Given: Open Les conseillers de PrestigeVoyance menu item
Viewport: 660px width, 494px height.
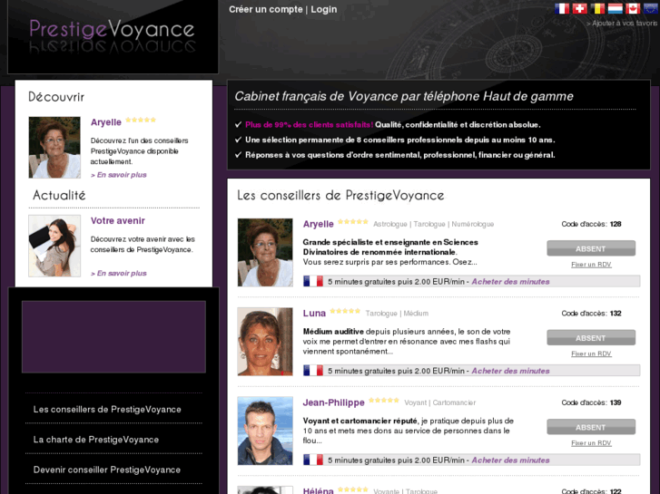Looking at the screenshot, I should point(107,409).
